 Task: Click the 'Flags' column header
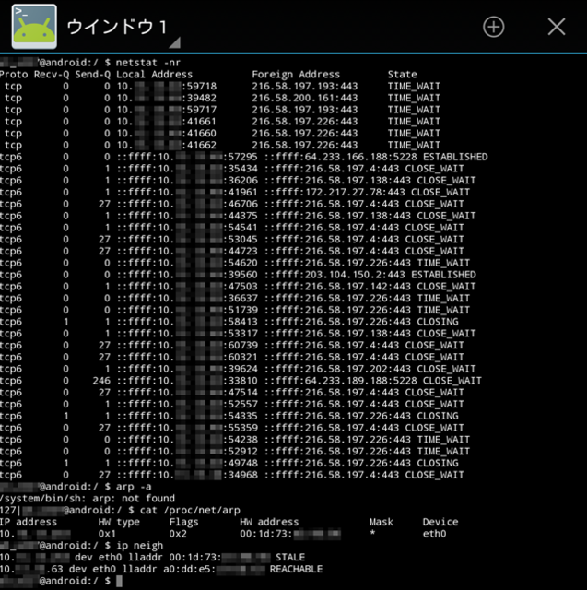pyautogui.click(x=183, y=522)
